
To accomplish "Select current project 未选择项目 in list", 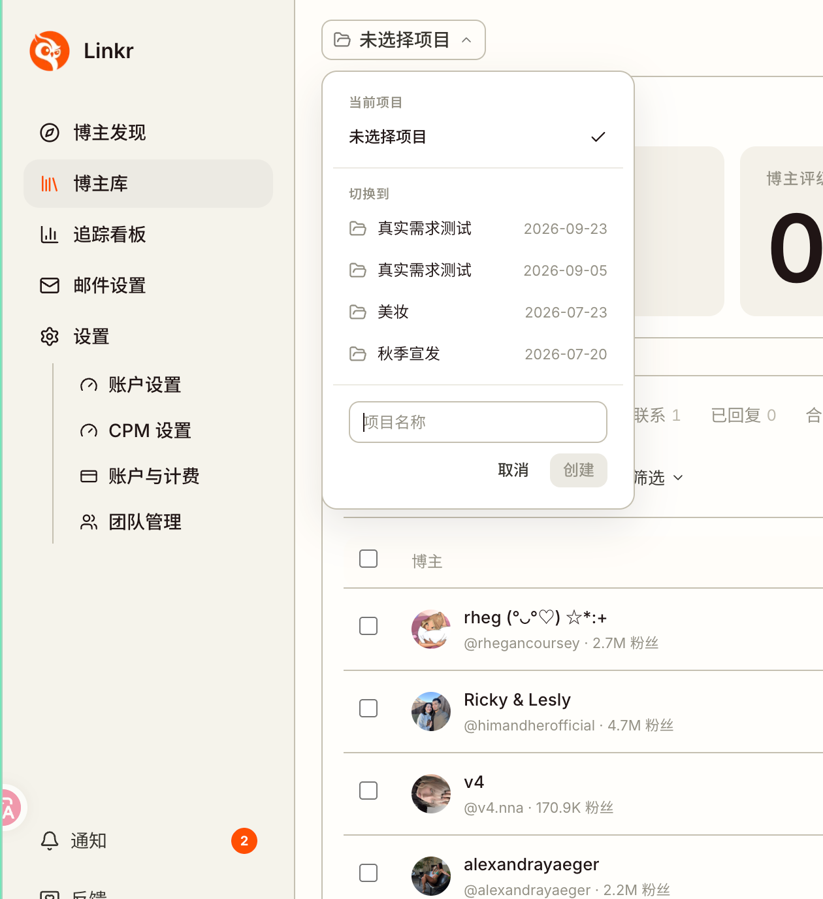I will (478, 137).
